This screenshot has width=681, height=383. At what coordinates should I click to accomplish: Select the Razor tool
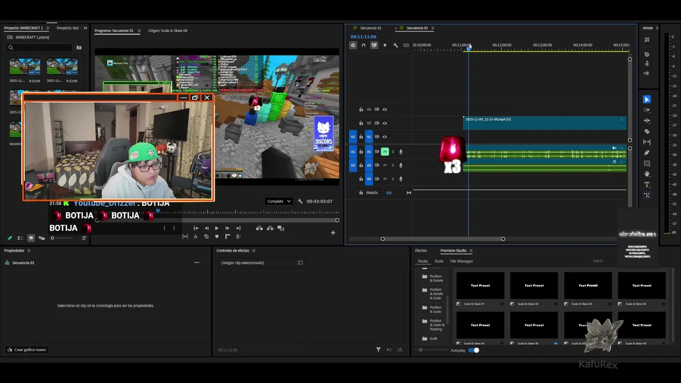tap(647, 131)
